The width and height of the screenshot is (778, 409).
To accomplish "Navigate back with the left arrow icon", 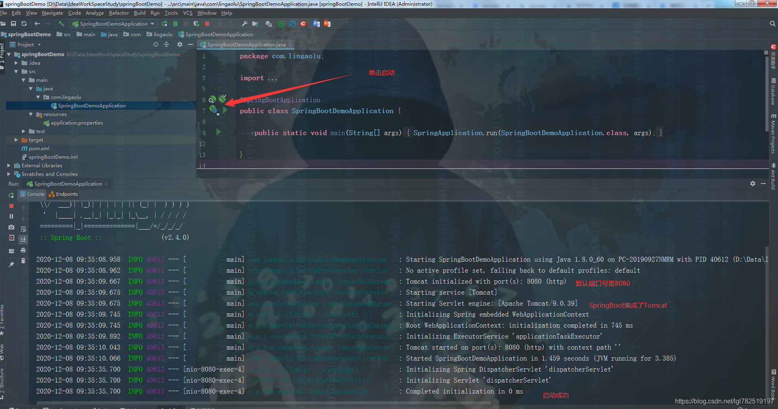I will 37,24.
